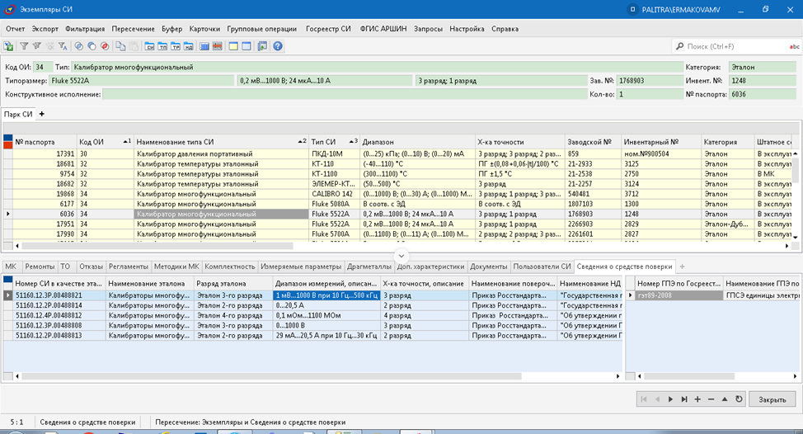Open the НД folder icon in toolbar
Image resolution: width=803 pixels, height=434 pixels.
[189, 46]
